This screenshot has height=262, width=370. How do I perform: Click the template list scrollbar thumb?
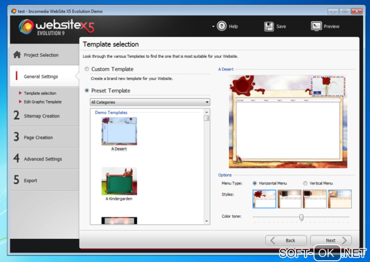pyautogui.click(x=206, y=118)
